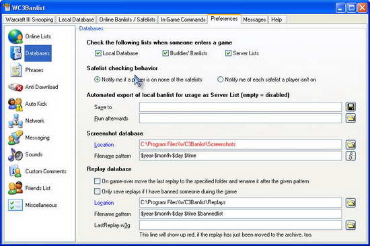Toggle the Local Database checkbox
The image size is (370, 246).
98,53
